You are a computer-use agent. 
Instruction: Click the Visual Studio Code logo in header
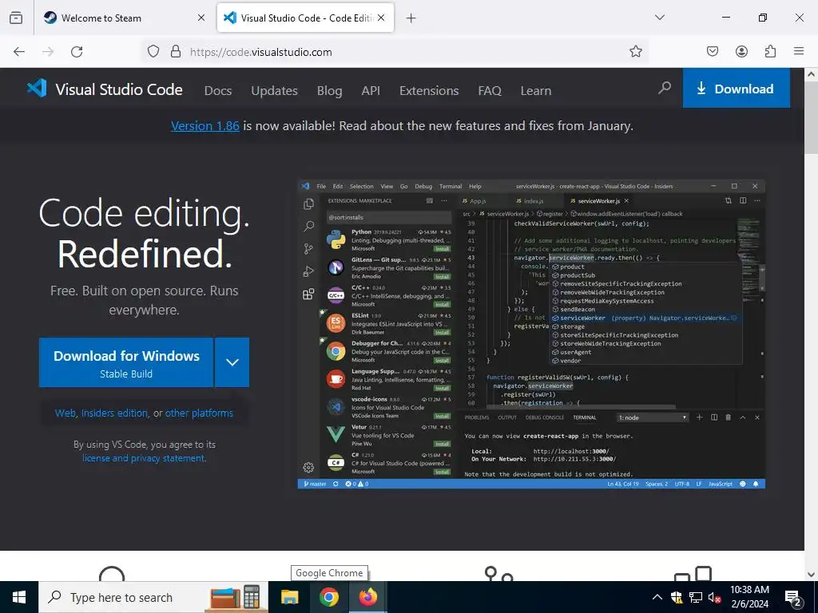pos(105,89)
